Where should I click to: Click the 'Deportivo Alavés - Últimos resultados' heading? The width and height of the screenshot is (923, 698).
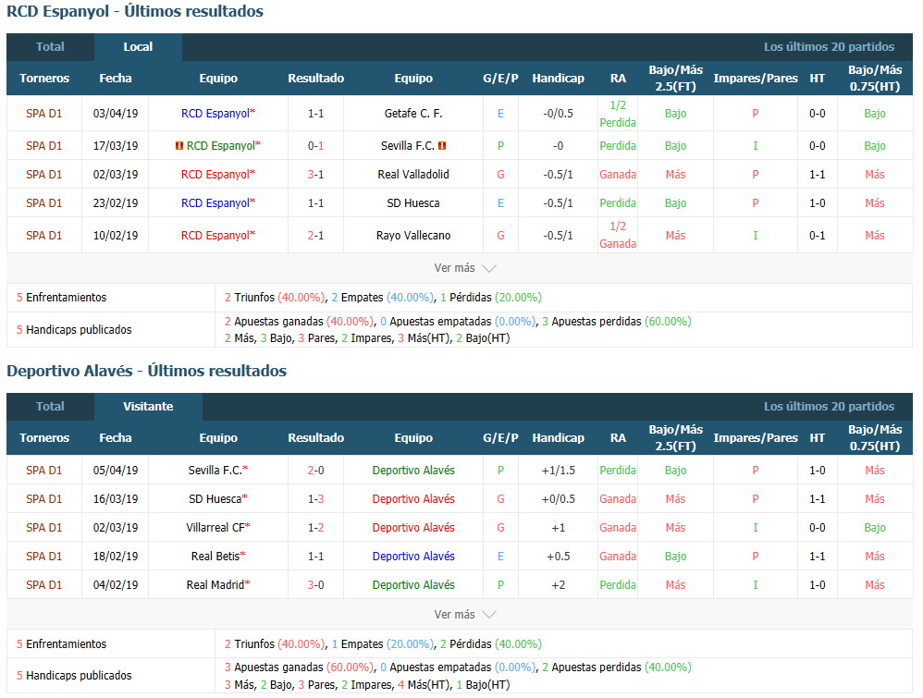[146, 372]
